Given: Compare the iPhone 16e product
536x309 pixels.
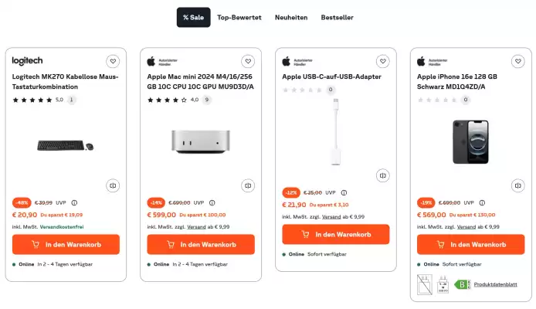Looking at the screenshot, I should pos(518,185).
